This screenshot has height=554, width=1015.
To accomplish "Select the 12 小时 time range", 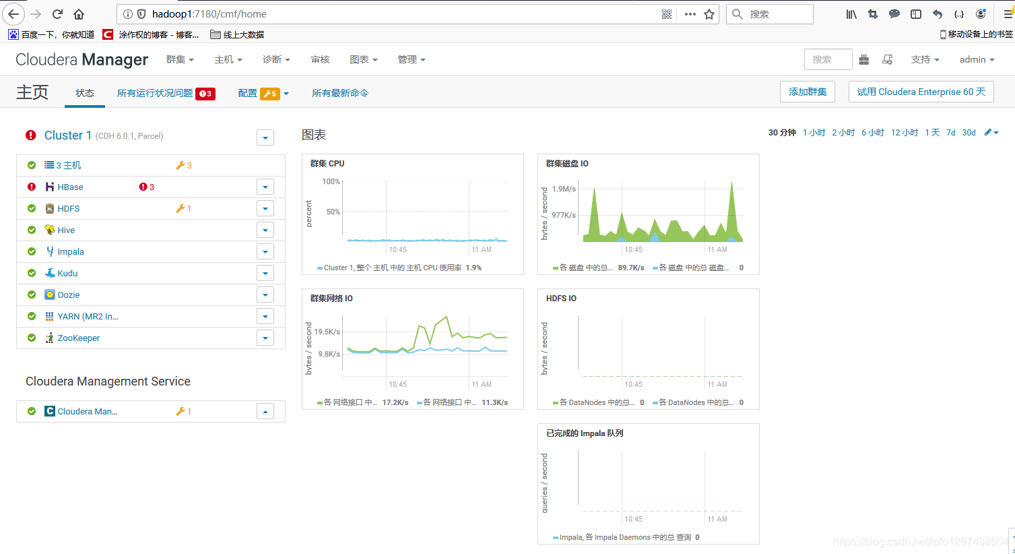I will click(905, 133).
